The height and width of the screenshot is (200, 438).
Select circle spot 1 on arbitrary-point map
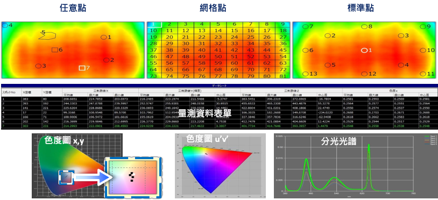(x=104, y=37)
